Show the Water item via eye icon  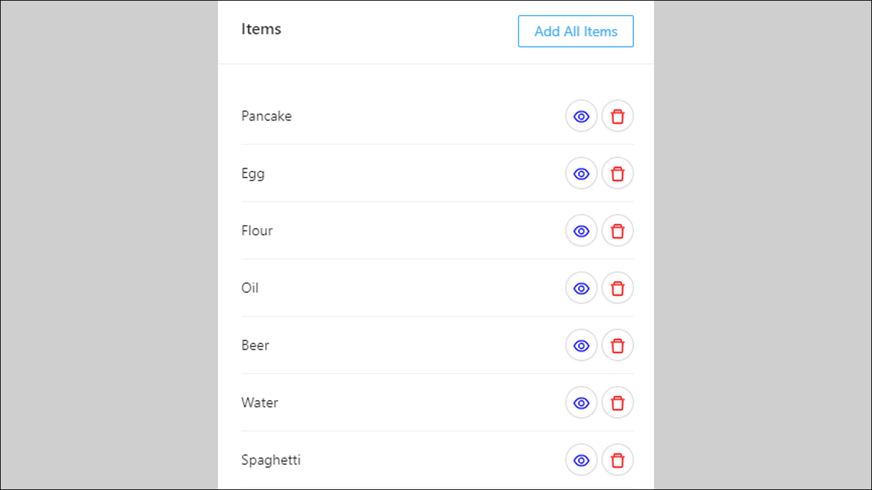click(x=581, y=402)
